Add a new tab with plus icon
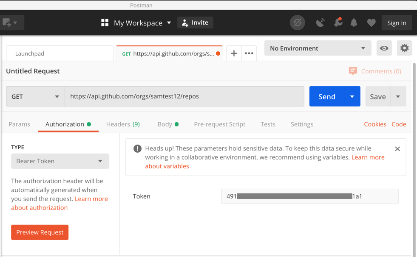The image size is (417, 257). tap(234, 53)
